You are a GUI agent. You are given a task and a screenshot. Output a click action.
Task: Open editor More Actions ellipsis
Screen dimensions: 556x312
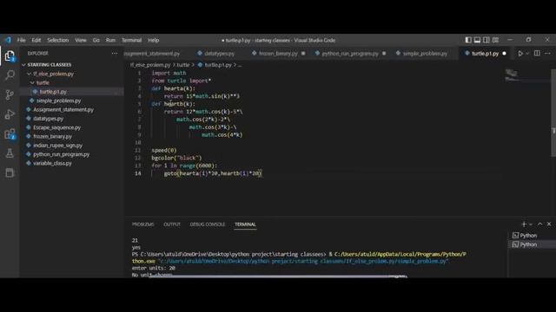point(547,54)
